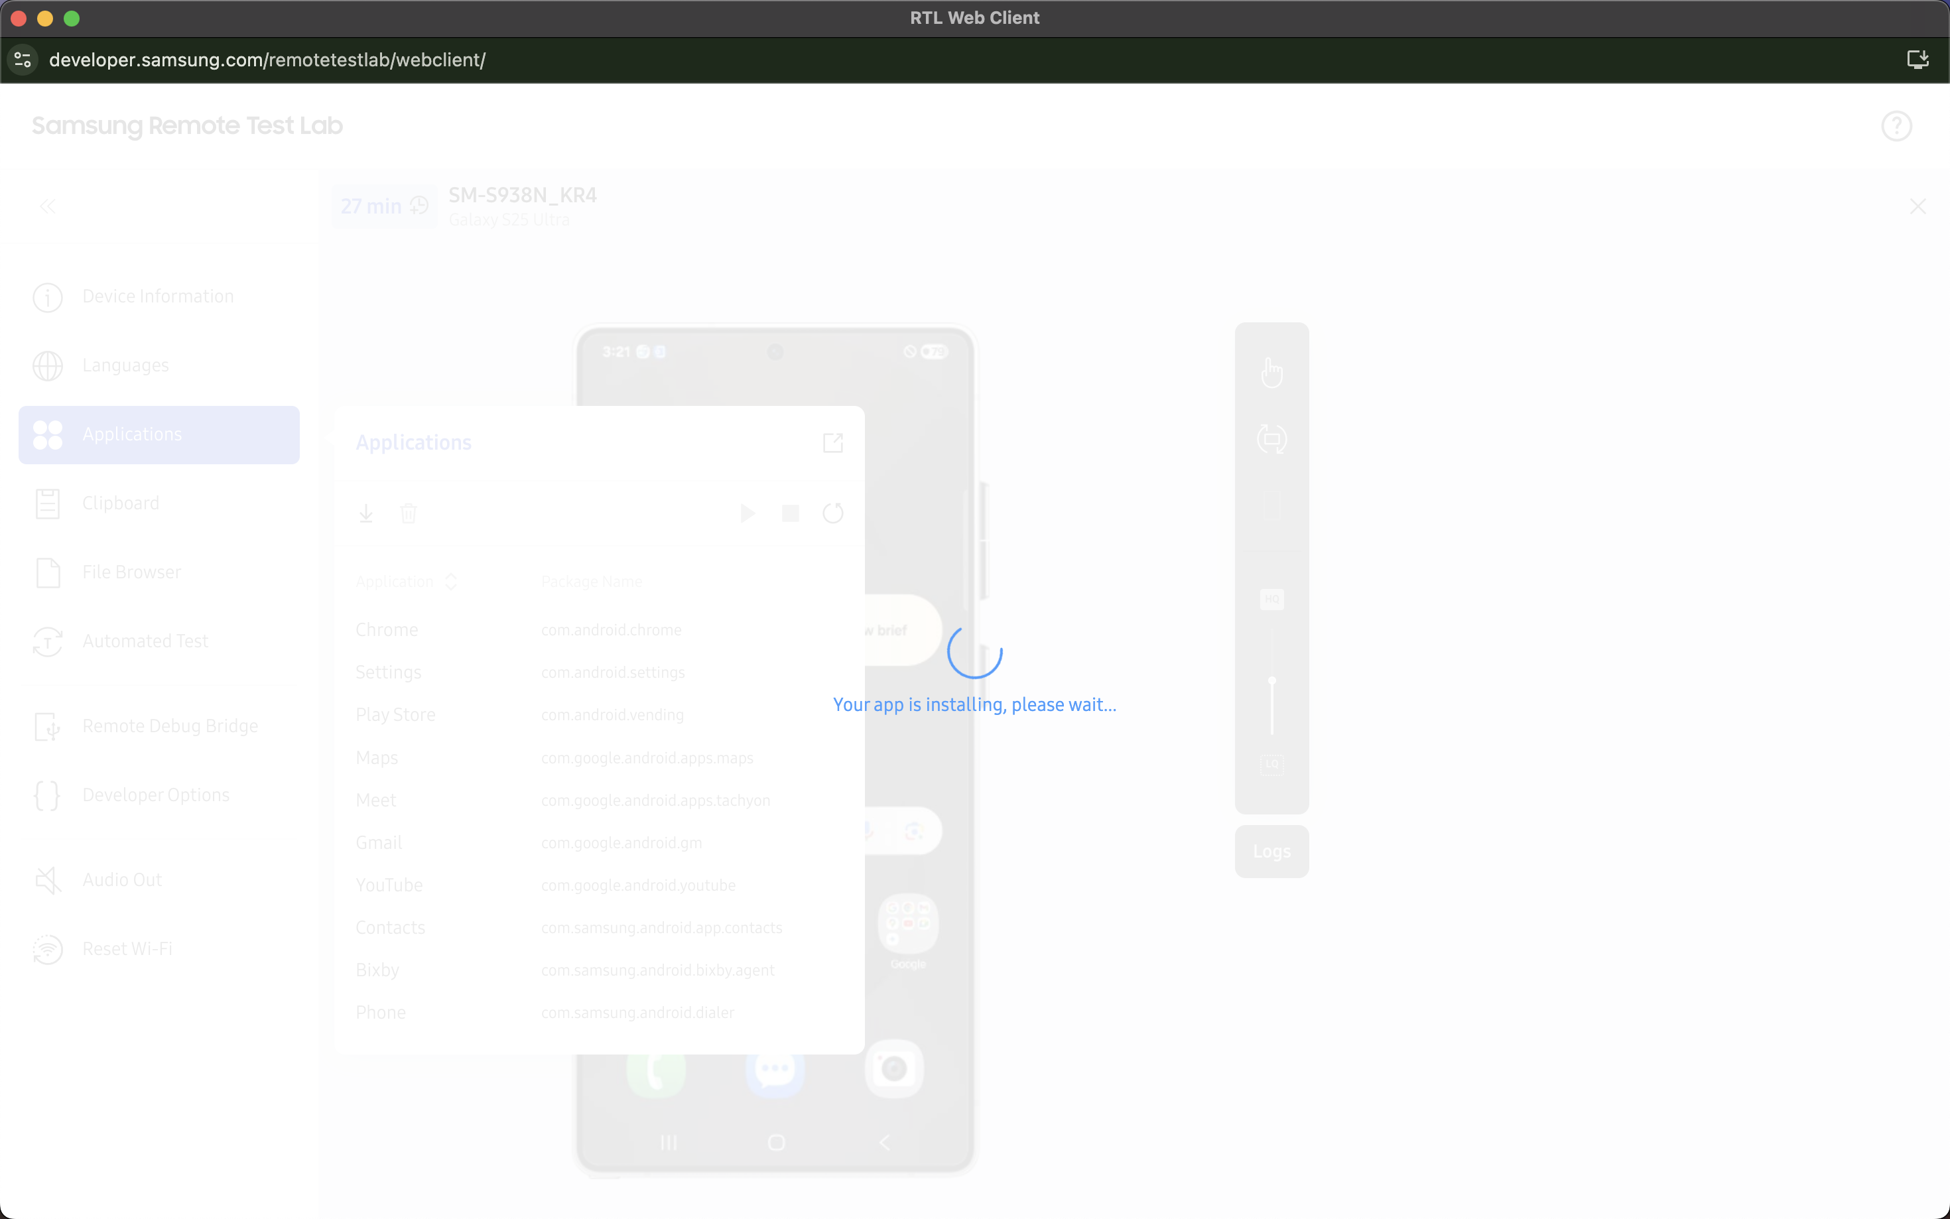Open Device Information in the sidebar
The height and width of the screenshot is (1219, 1950).
[159, 296]
